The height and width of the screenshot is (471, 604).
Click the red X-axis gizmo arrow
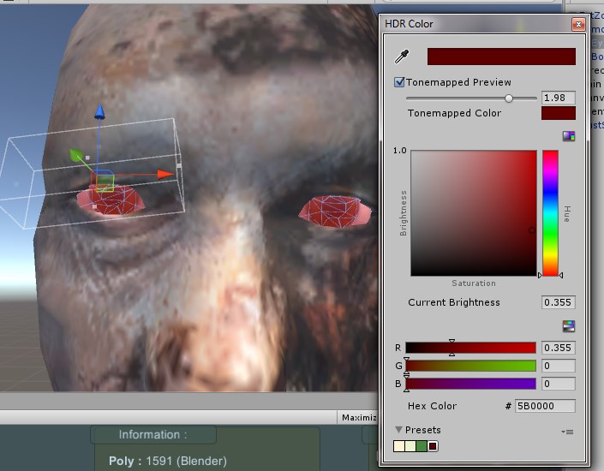tap(165, 175)
